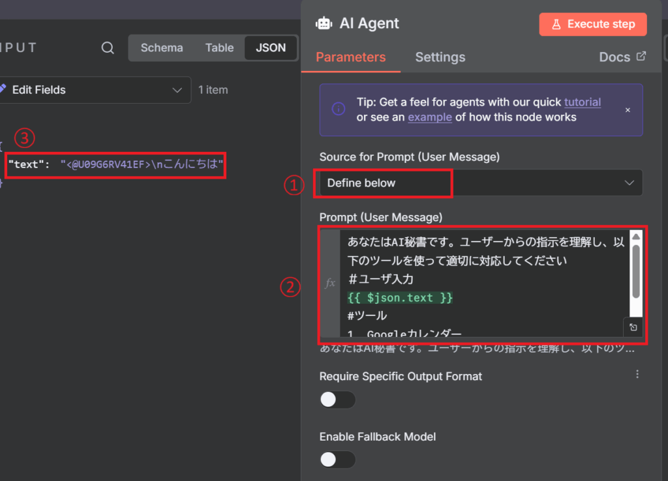
Task: Click the AI Agent robot icon
Action: [324, 23]
